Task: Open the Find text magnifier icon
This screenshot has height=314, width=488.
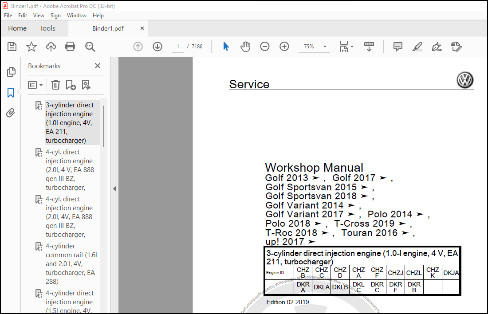Action: click(x=90, y=47)
